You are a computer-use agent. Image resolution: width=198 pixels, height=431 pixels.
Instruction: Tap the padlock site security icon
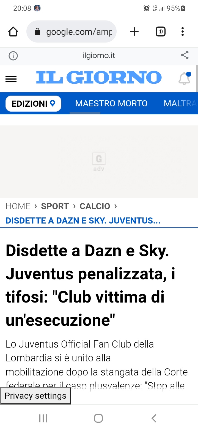[x=37, y=32]
